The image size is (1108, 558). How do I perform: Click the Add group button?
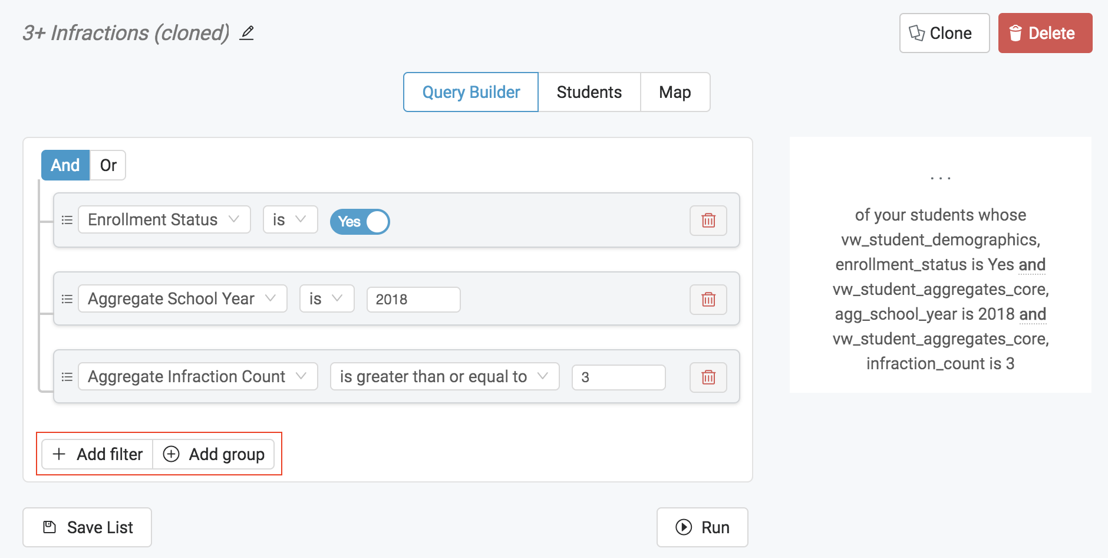(214, 454)
